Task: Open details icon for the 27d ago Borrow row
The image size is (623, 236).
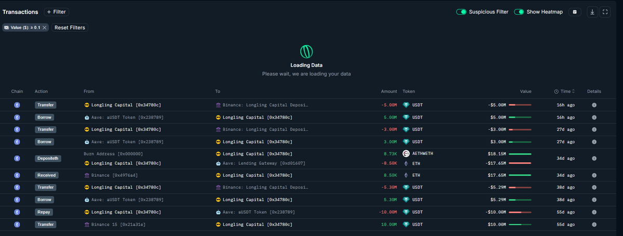Action: tap(594, 142)
